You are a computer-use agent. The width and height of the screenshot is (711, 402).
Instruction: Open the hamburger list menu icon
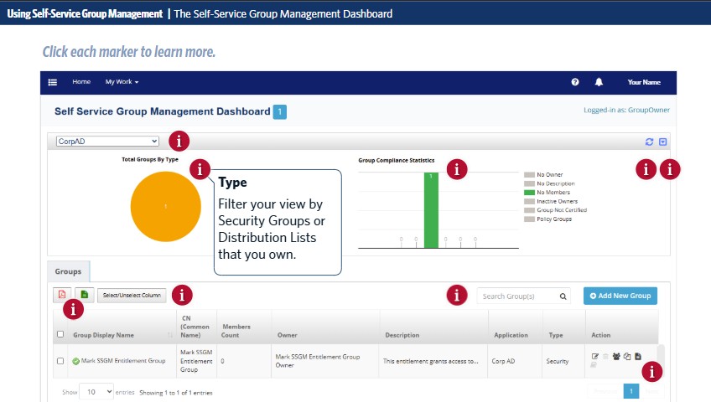(53, 82)
